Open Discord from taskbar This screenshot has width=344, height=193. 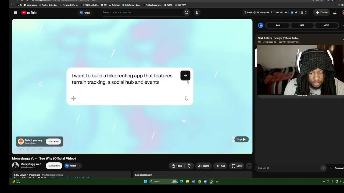pos(205,181)
